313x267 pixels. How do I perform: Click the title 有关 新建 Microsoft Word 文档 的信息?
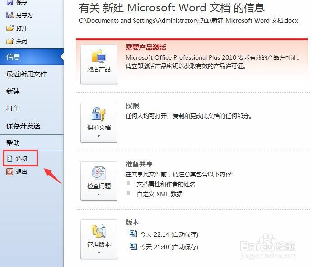[172, 8]
